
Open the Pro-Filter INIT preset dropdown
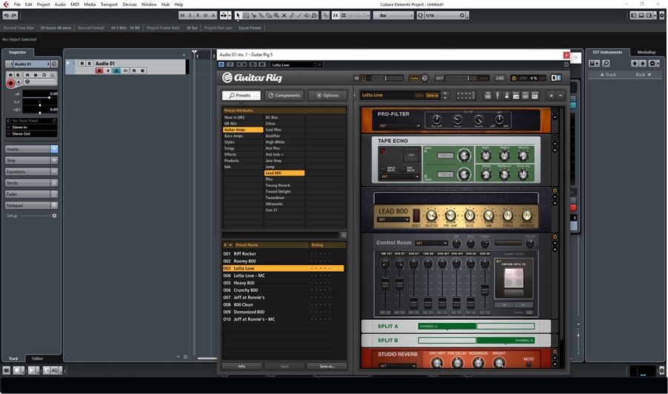pyautogui.click(x=399, y=126)
